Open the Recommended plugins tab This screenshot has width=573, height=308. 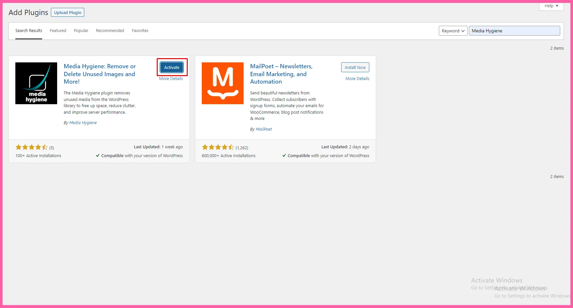pos(110,31)
